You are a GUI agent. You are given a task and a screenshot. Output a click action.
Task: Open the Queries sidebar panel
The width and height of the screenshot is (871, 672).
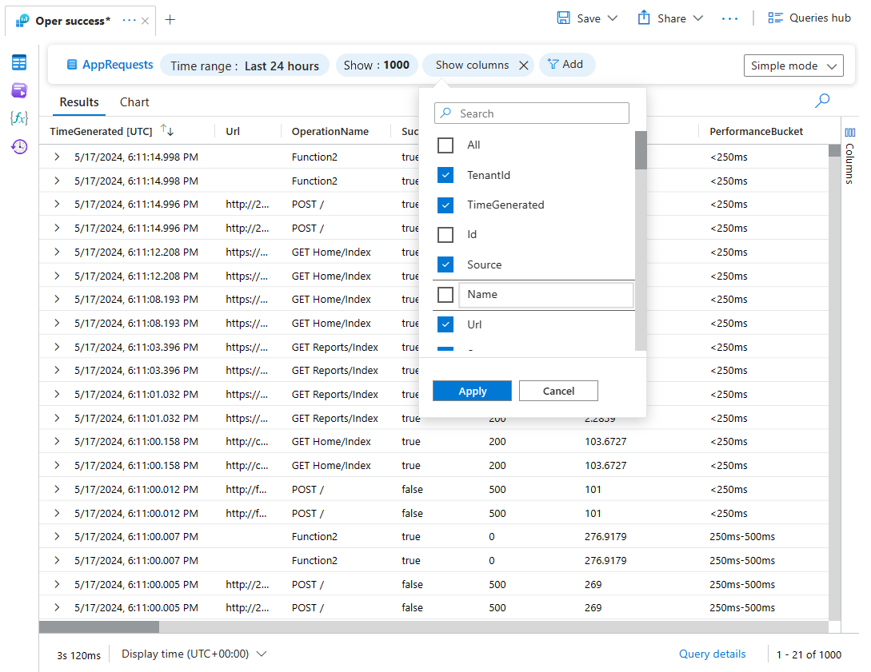click(x=18, y=90)
